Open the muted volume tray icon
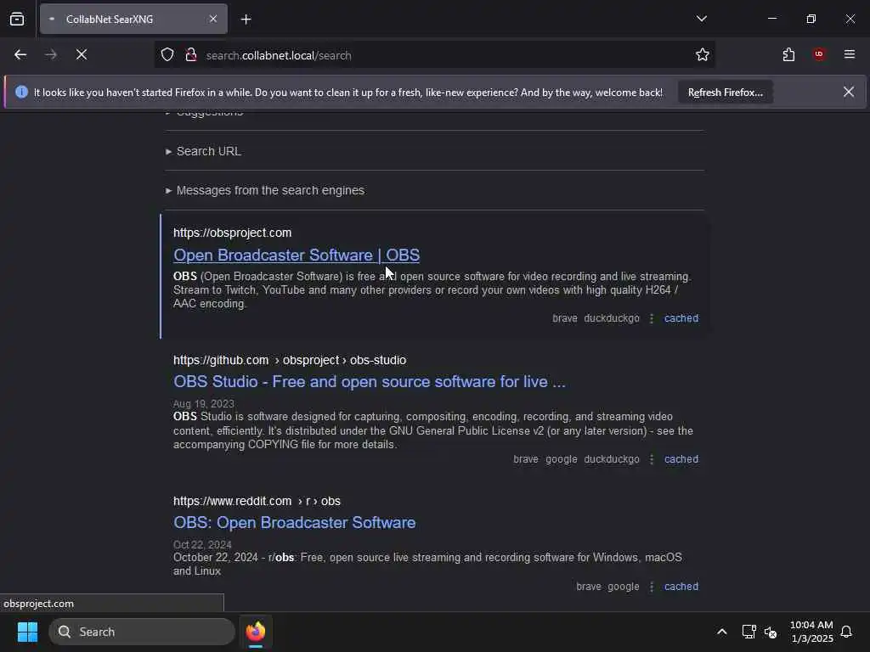Viewport: 870px width, 652px height. (770, 632)
